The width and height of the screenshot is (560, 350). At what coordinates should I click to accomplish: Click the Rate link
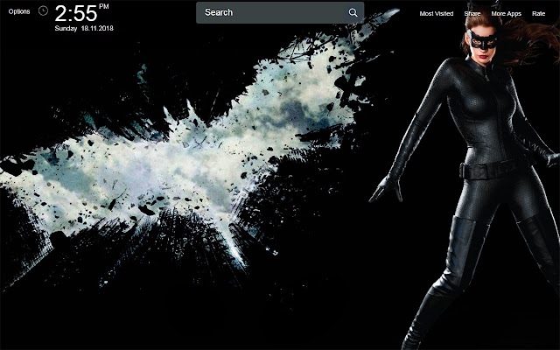[538, 14]
